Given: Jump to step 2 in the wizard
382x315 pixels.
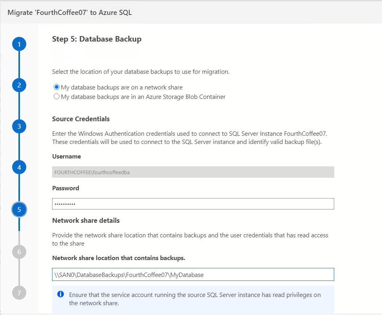Looking at the screenshot, I should tap(19, 85).
